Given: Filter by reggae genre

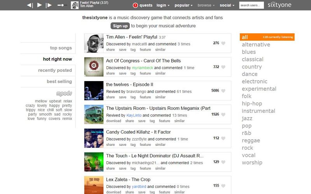Looking at the screenshot, I should pyautogui.click(x=251, y=140).
